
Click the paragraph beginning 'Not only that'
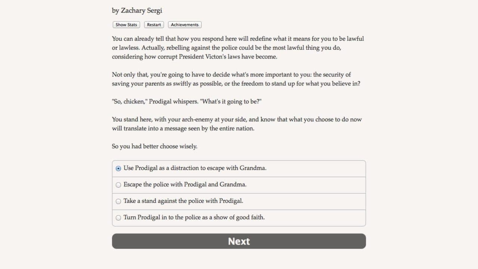tap(236, 79)
